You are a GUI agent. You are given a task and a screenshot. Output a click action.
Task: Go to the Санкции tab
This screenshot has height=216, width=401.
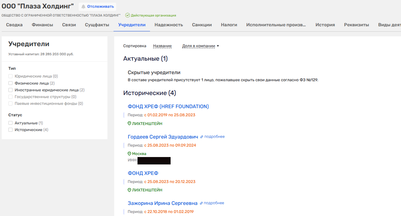[202, 25]
